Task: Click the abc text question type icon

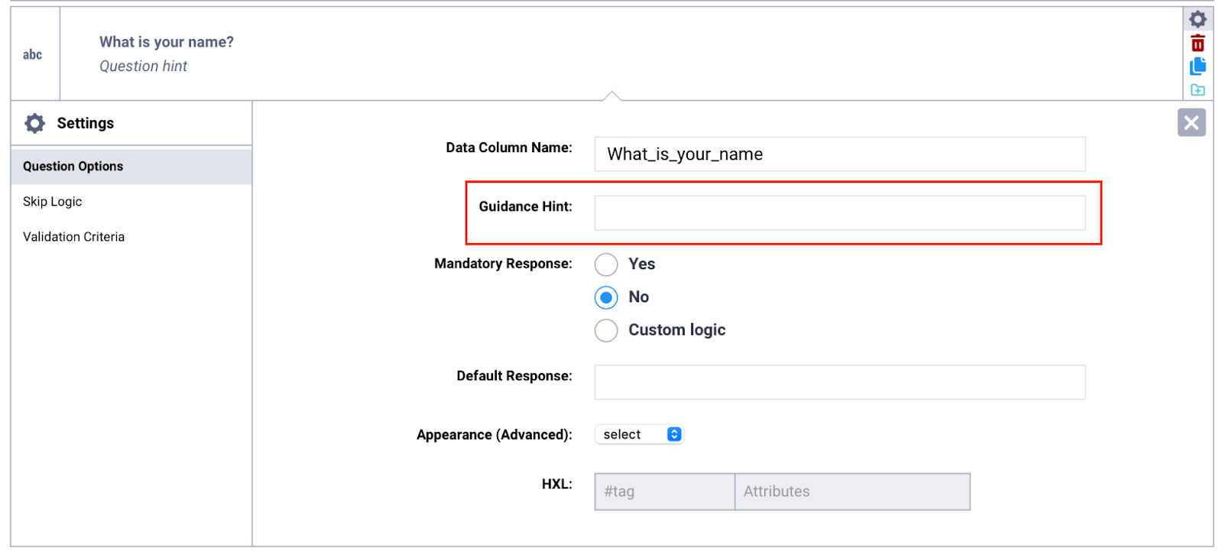Action: tap(32, 54)
